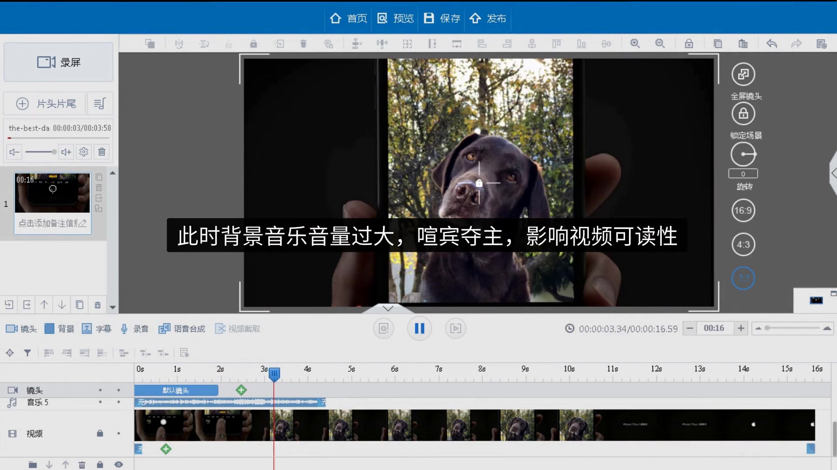This screenshot has height=470, width=837.
Task: Play from the current position icon
Action: click(456, 329)
